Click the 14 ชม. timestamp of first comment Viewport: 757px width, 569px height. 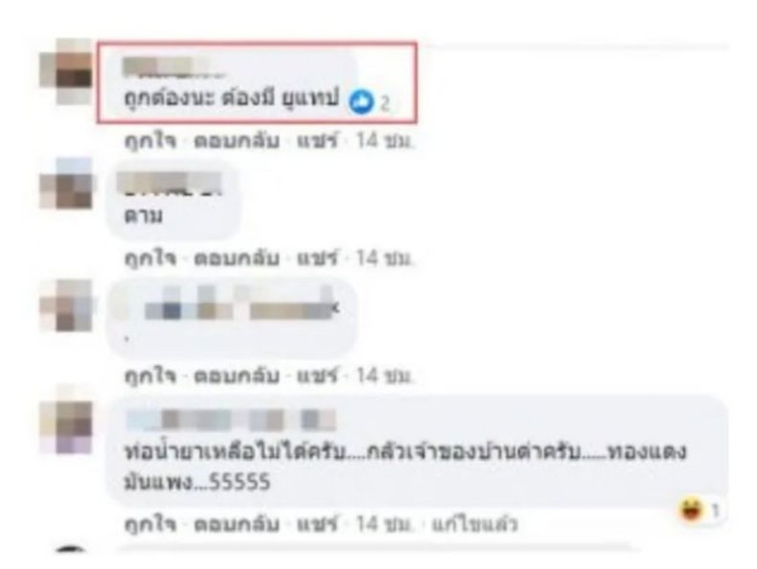(x=385, y=142)
